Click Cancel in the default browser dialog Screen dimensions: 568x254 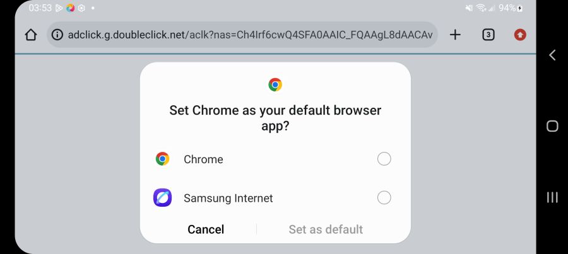tap(206, 229)
